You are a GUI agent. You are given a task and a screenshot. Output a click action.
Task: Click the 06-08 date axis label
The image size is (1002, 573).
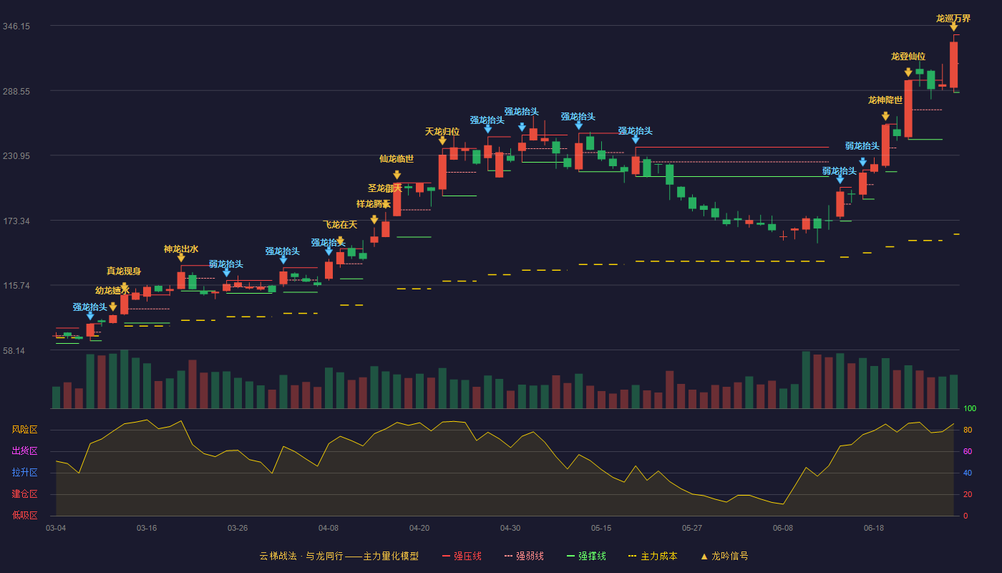click(783, 528)
